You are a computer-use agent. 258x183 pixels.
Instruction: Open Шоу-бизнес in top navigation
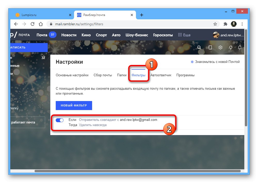click(x=137, y=35)
